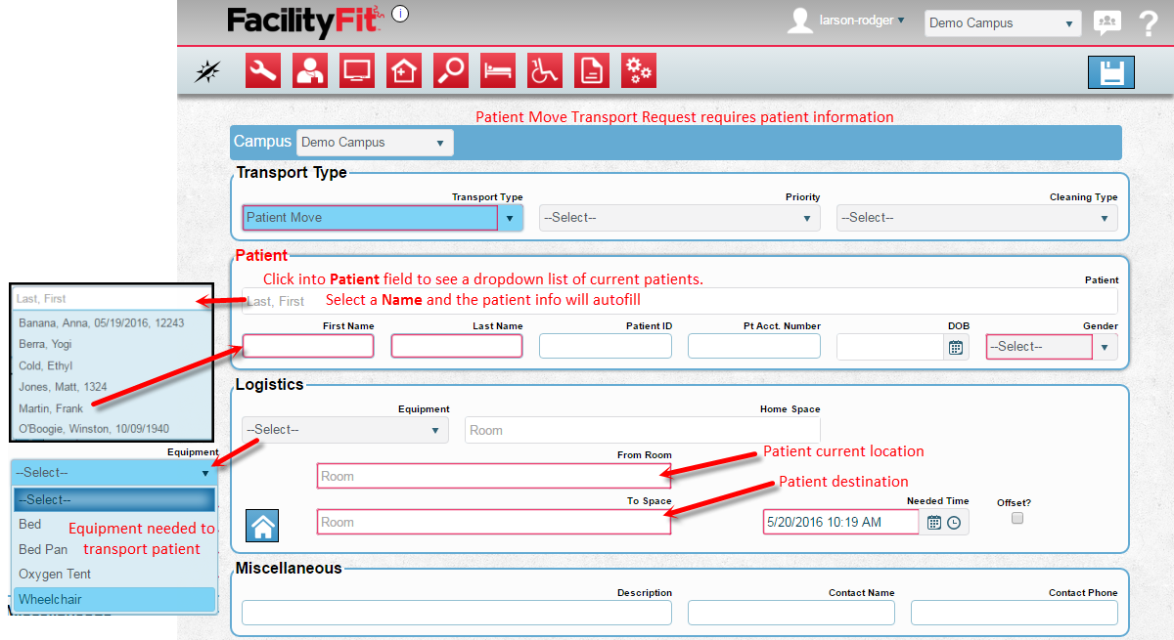Screen dimensions: 1174x640
Task: Select the bed toolbar icon
Action: [x=498, y=70]
